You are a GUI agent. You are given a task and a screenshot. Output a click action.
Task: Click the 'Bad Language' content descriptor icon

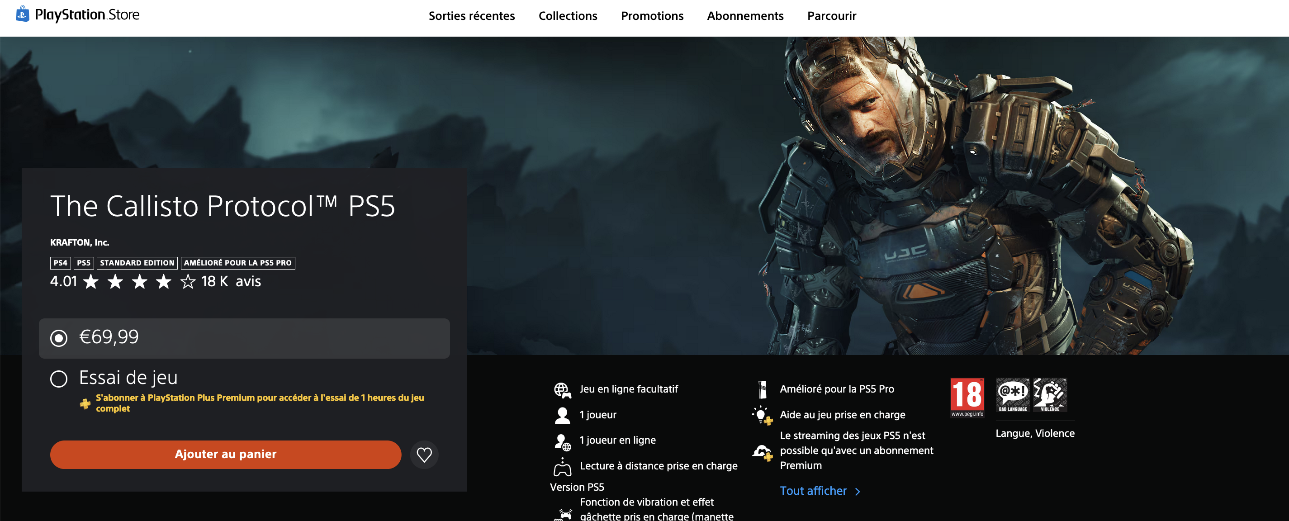click(1013, 395)
